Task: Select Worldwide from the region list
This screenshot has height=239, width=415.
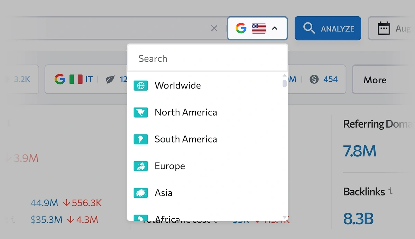Action: pos(205,85)
